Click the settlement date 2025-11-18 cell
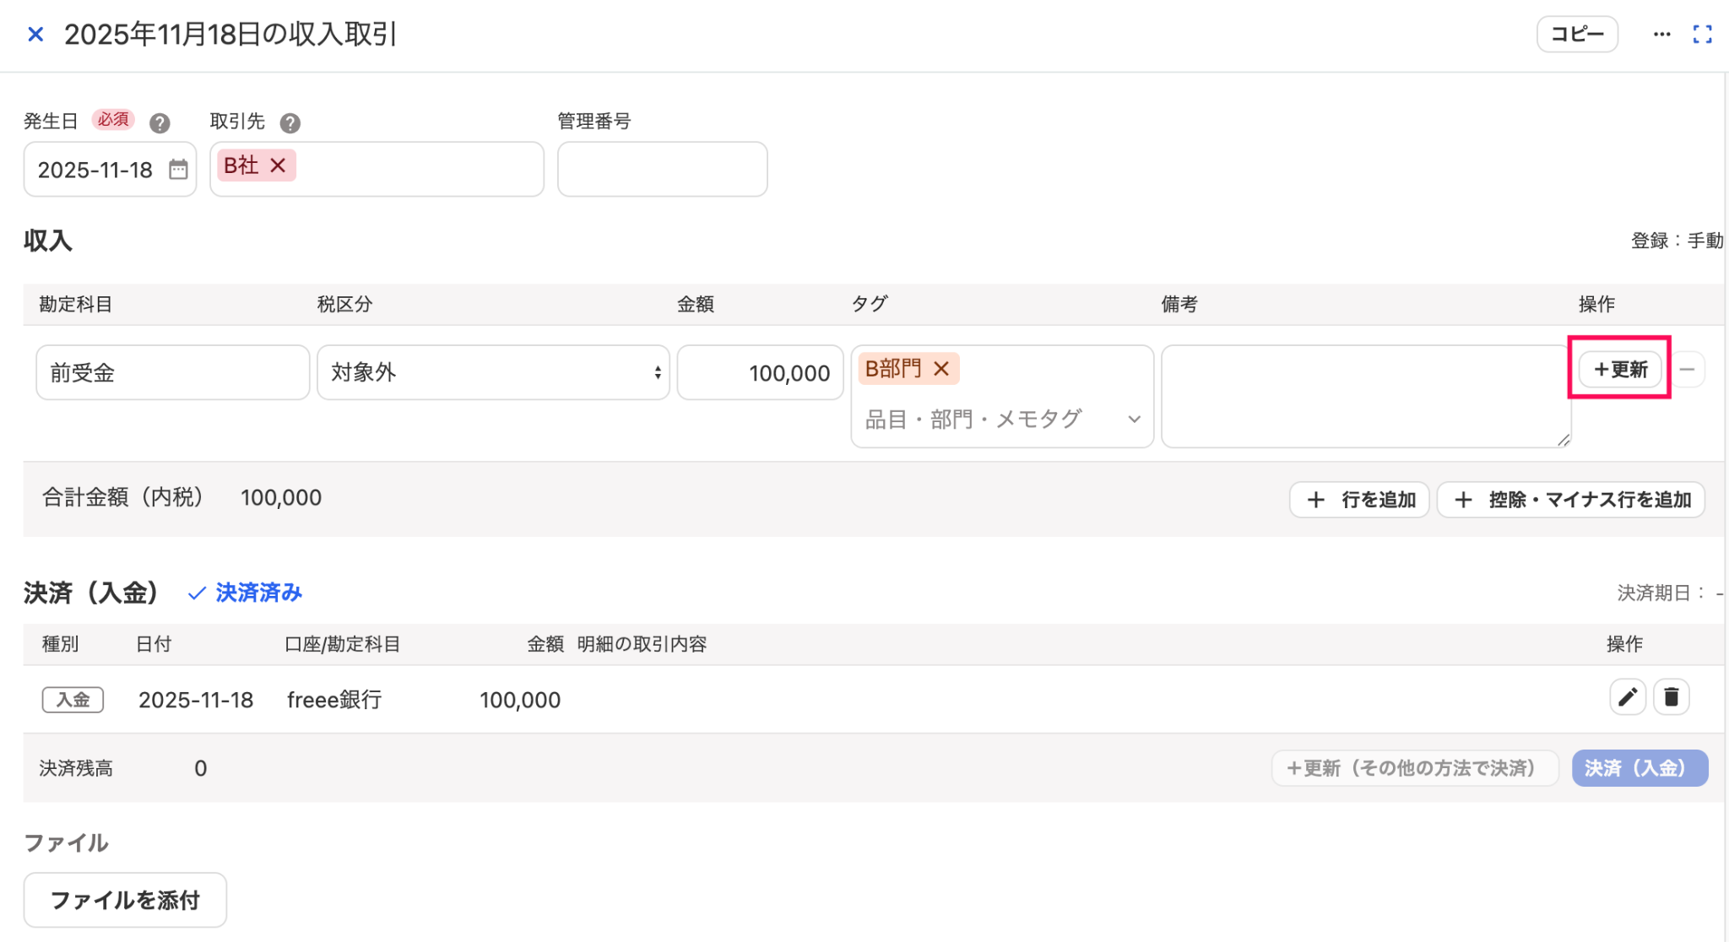Screen dimensions: 1729x942 (x=196, y=700)
